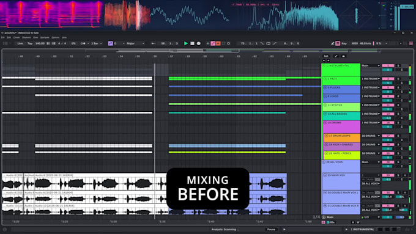Click the Capture MIDI icon
The width and height of the screenshot is (416, 234).
[223, 43]
